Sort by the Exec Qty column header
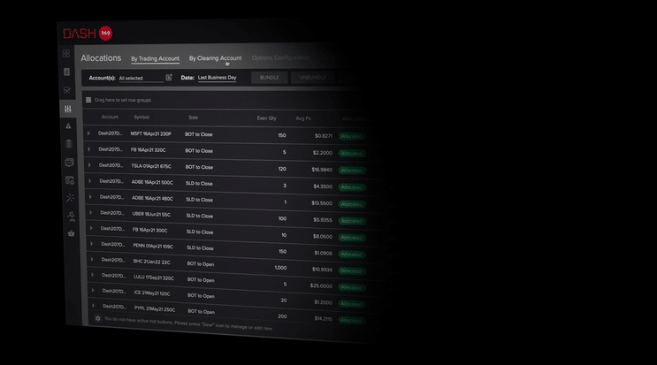Viewport: 657px width, 365px height. coord(266,118)
